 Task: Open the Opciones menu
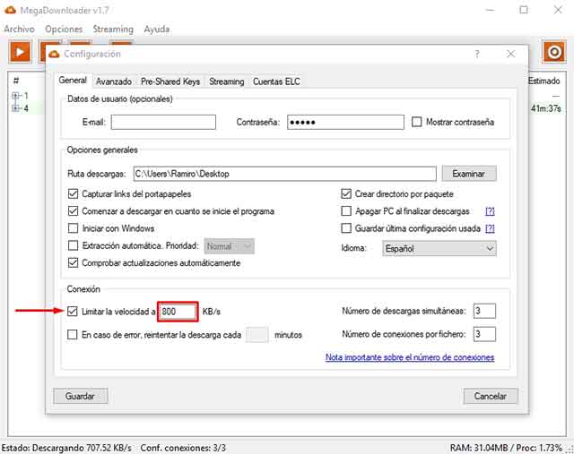pos(64,29)
